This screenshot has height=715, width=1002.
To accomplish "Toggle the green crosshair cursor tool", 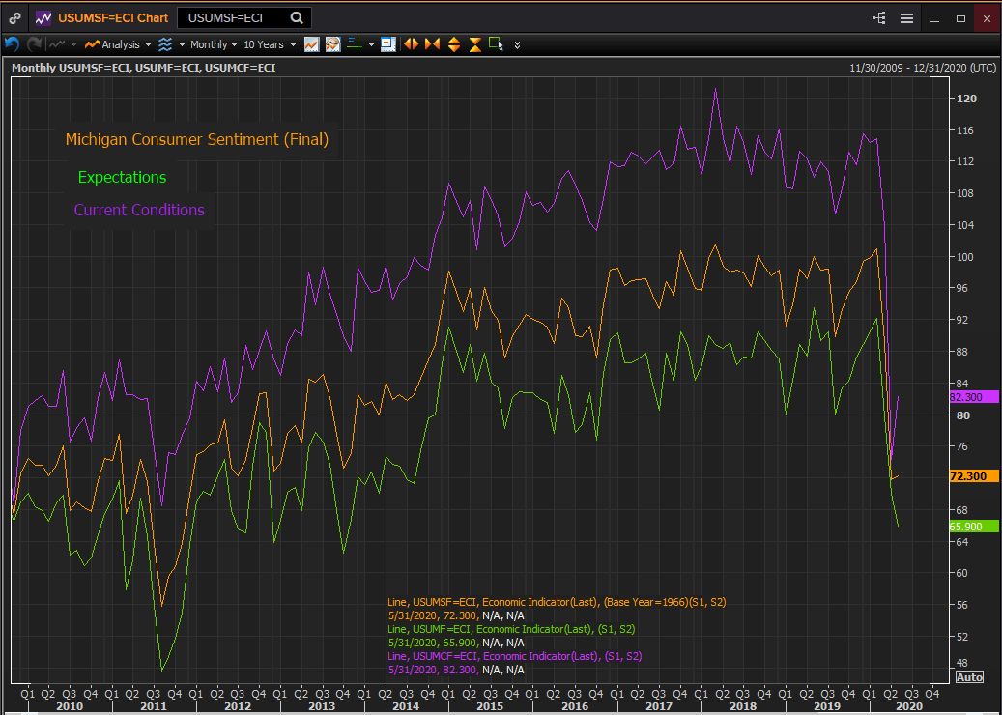I will point(355,44).
